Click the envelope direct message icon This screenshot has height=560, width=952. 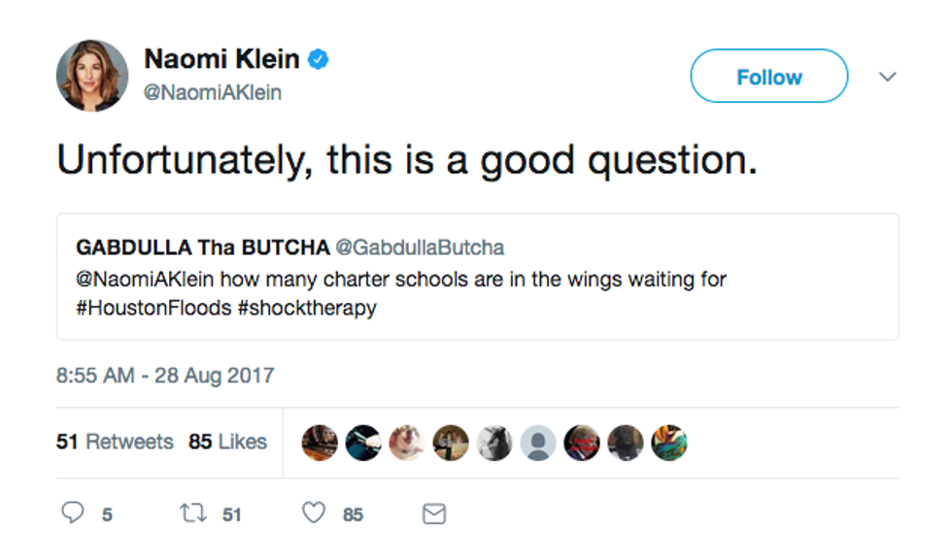pyautogui.click(x=434, y=514)
